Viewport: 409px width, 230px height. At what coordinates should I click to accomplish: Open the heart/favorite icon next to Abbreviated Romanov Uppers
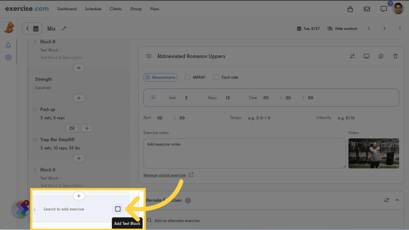point(149,56)
